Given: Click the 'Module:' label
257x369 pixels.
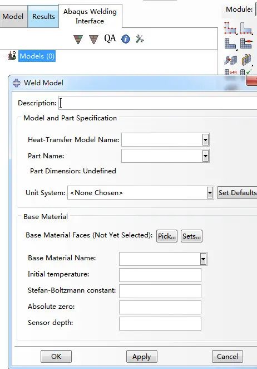Looking at the screenshot, I should (239, 9).
